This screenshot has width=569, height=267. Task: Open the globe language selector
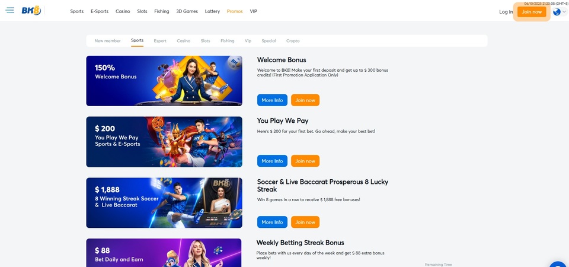pos(559,12)
